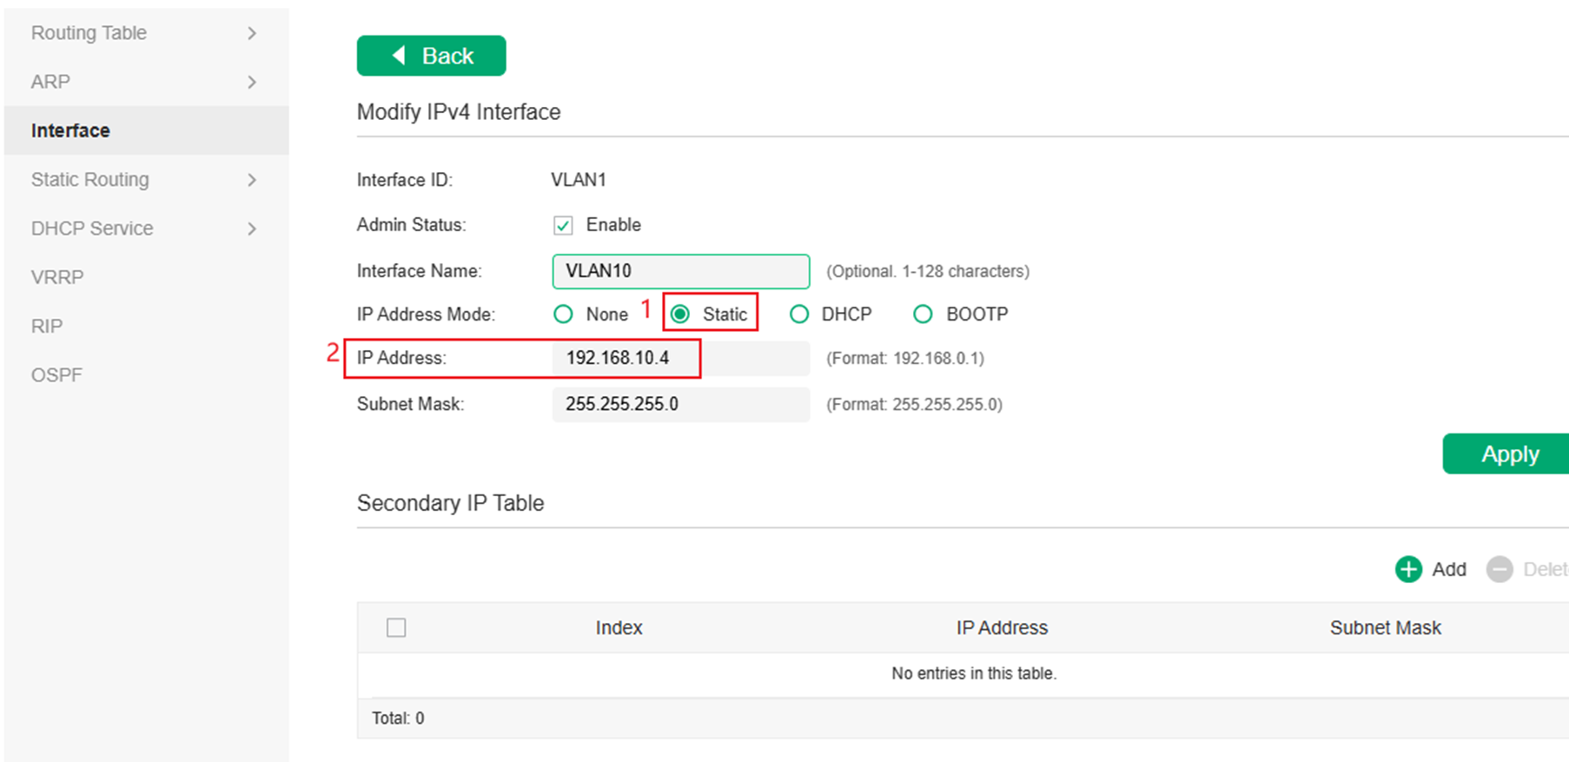Click the IP Address field 192.168.10.4
1569x762 pixels.
coord(681,358)
